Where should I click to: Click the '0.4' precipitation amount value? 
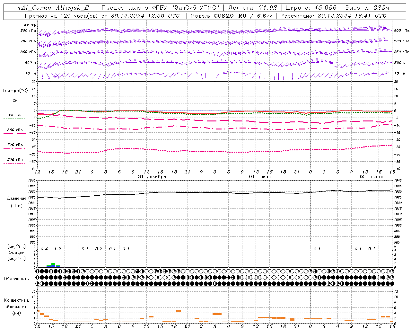(44, 249)
